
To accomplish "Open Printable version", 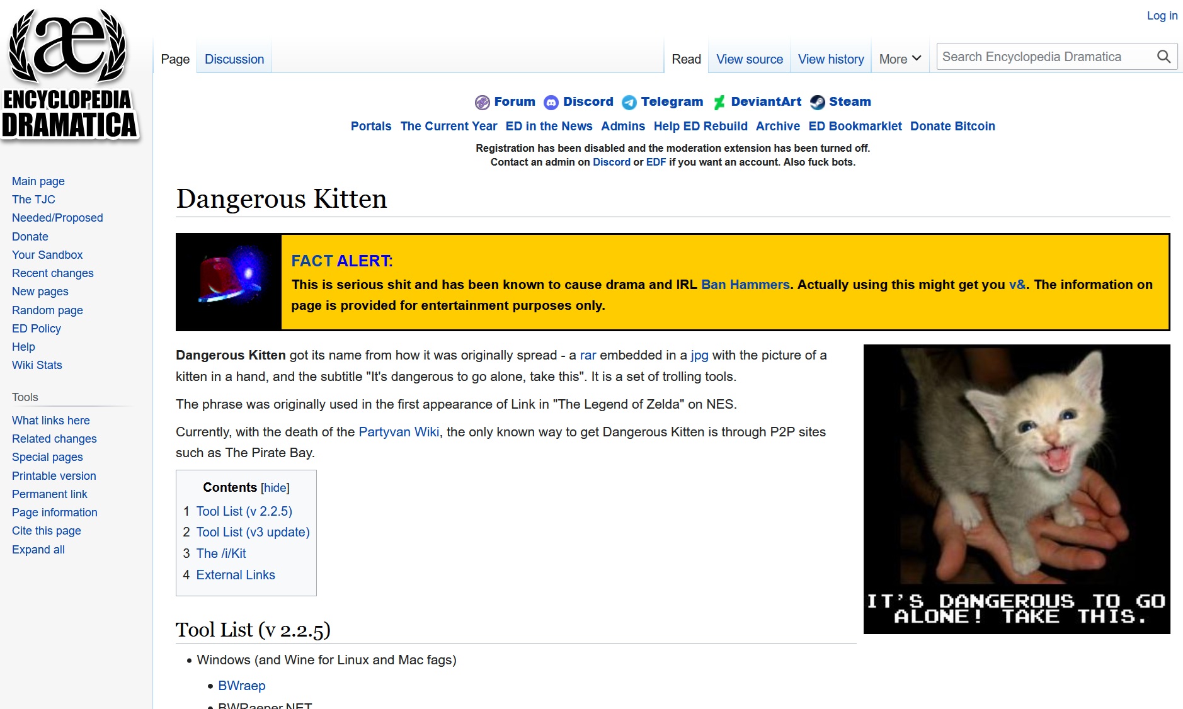I will [54, 476].
